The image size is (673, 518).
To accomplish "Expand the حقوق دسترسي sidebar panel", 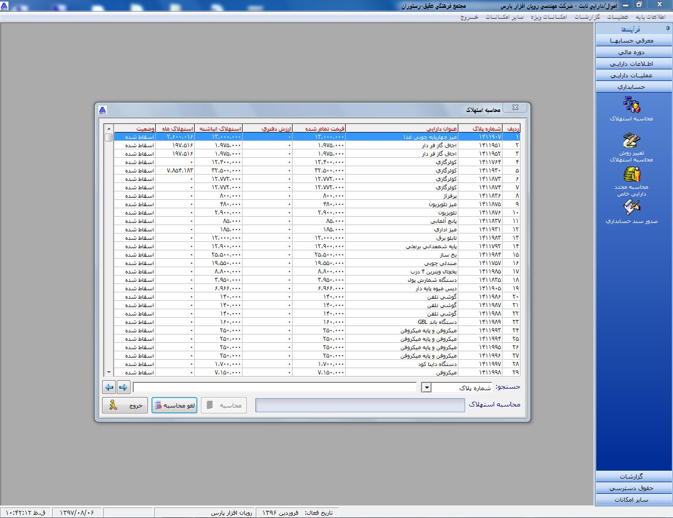I will coord(634,488).
